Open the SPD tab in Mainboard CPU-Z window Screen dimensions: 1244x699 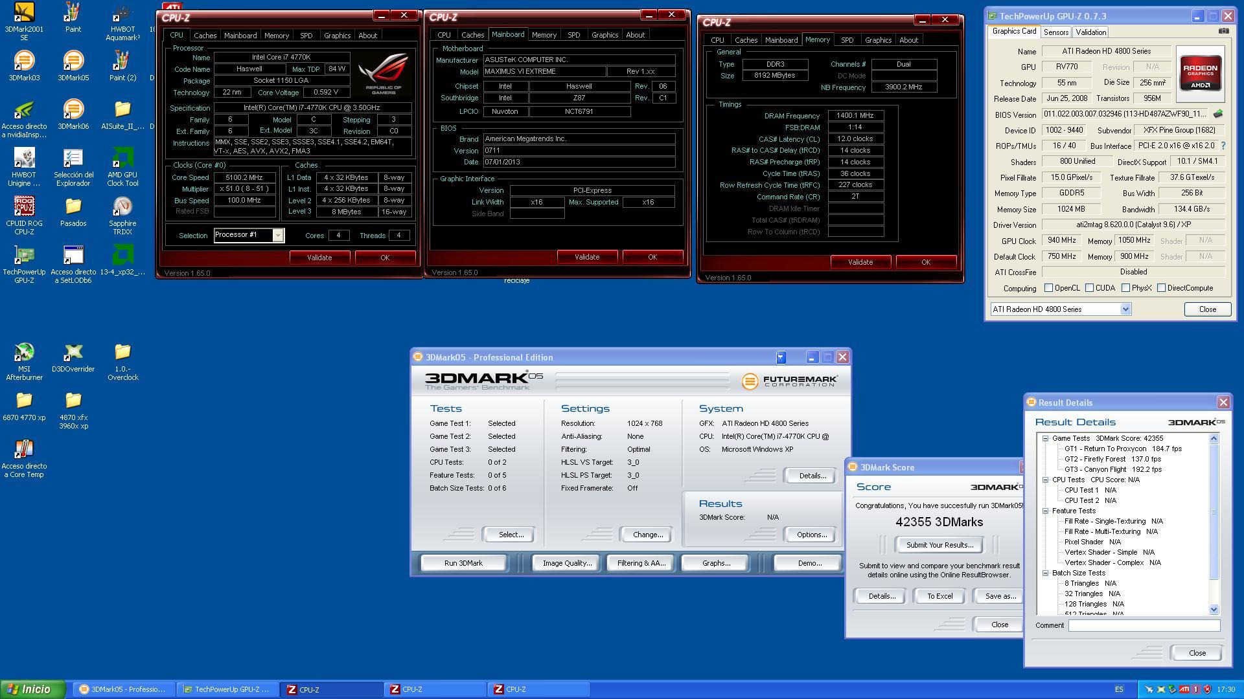tap(573, 35)
